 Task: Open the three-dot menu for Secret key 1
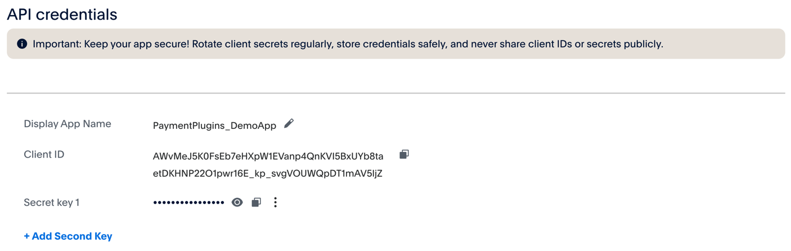click(x=275, y=203)
